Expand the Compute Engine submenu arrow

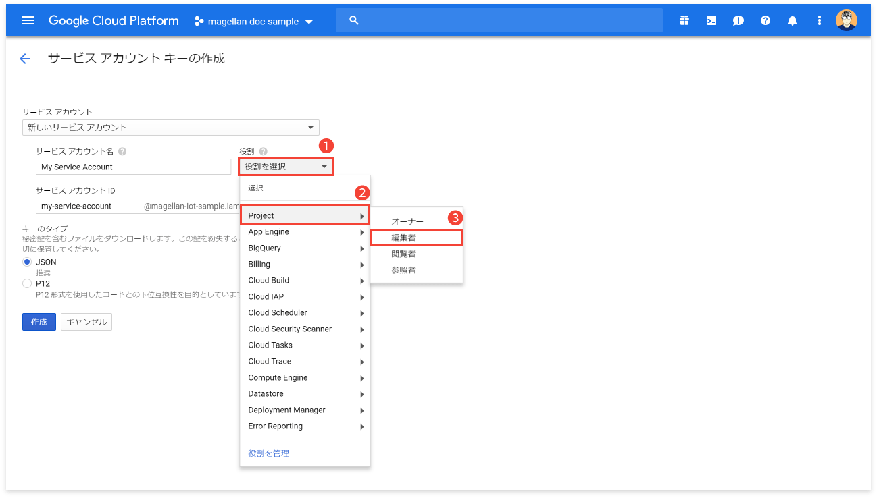363,378
